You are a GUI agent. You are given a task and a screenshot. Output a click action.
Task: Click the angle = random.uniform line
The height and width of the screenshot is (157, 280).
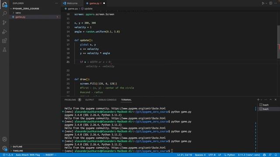coord(97,32)
